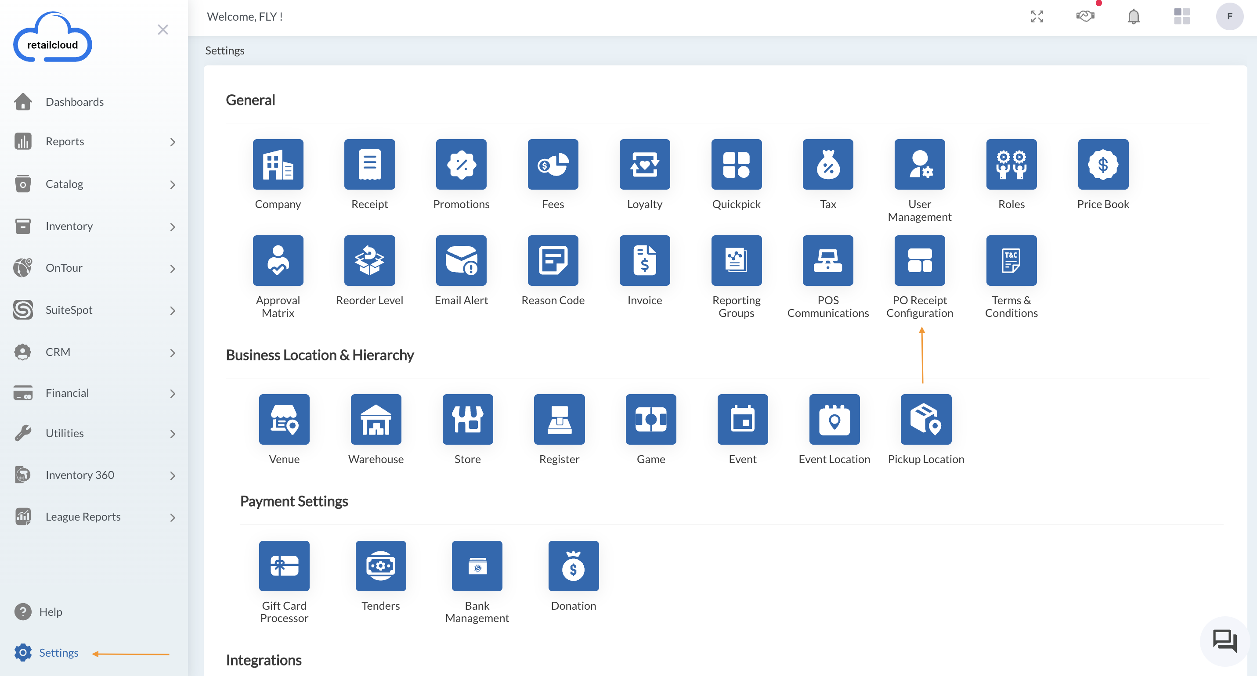
Task: Open Register settings
Action: [559, 420]
